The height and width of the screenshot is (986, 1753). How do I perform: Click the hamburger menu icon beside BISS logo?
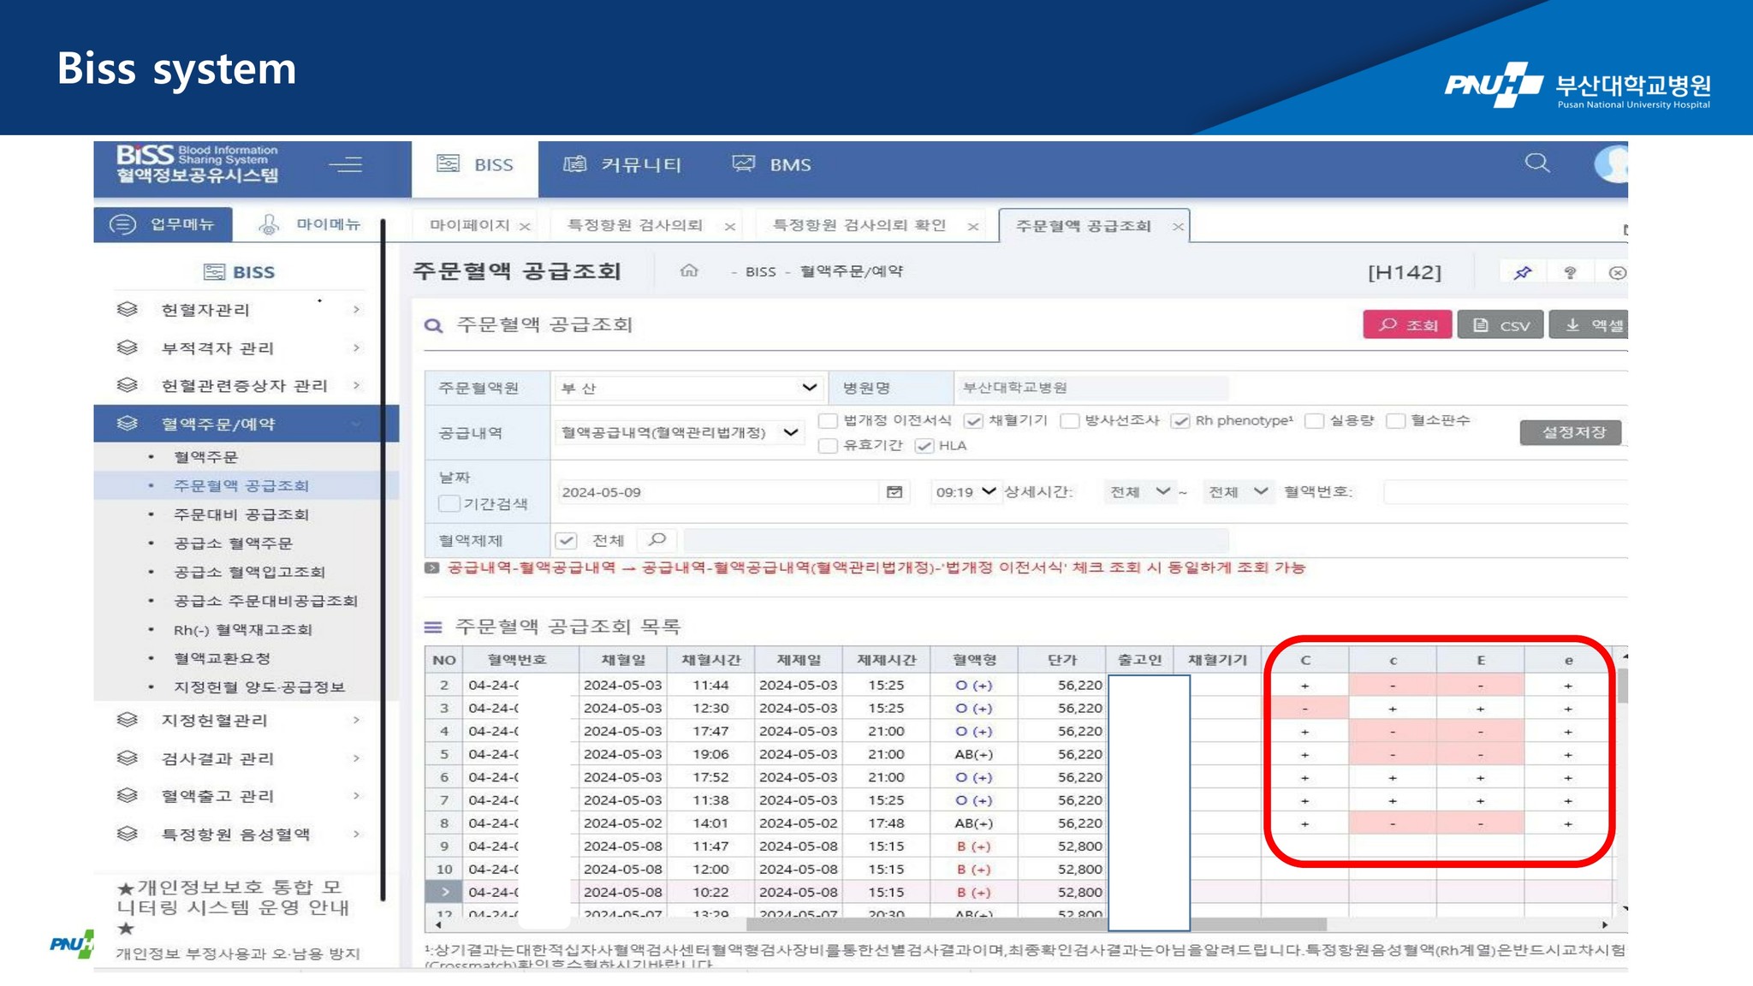click(x=346, y=164)
